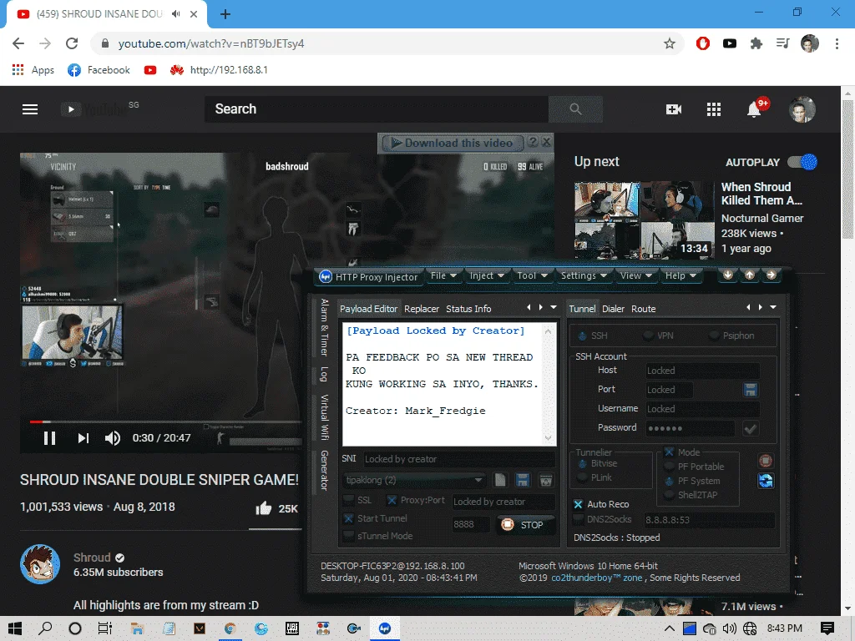This screenshot has width=855, height=641.
Task: Click the right arrow button in injector title bar
Action: (771, 275)
